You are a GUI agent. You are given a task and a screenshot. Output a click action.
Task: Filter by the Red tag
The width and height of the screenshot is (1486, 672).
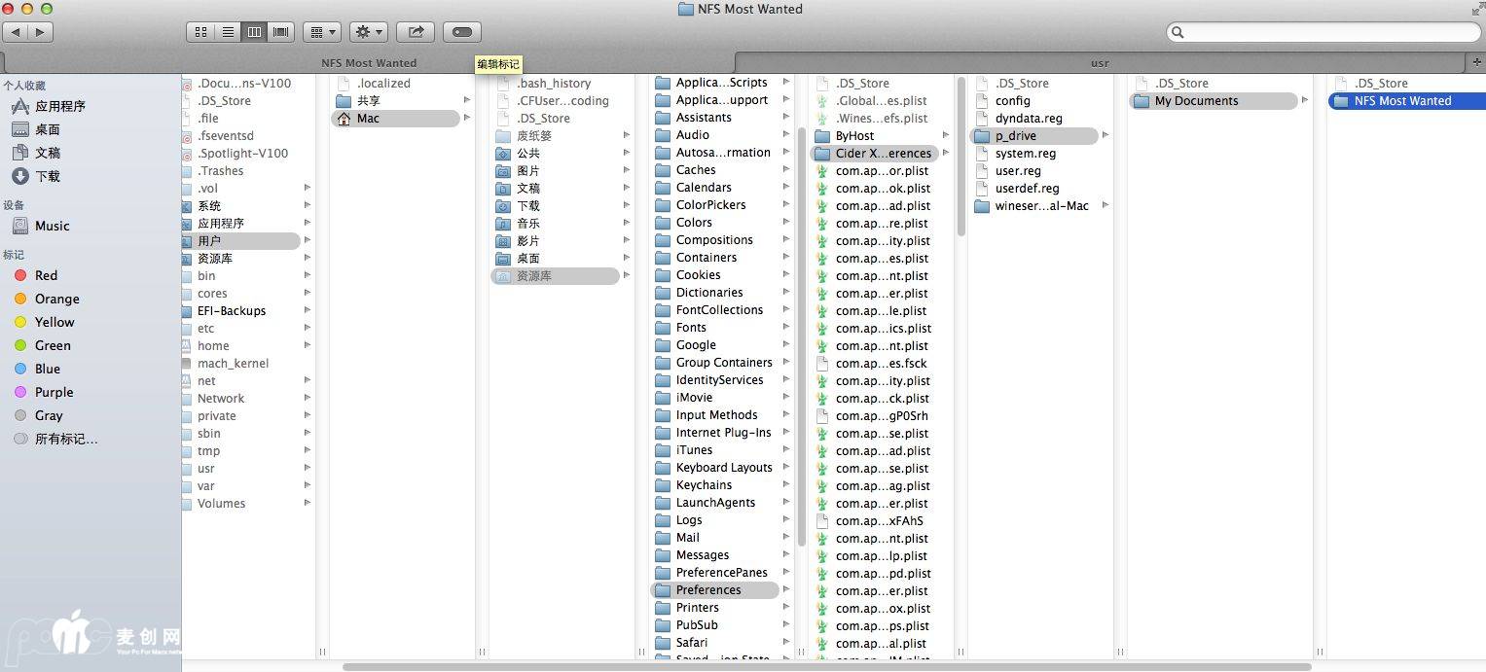tap(46, 275)
